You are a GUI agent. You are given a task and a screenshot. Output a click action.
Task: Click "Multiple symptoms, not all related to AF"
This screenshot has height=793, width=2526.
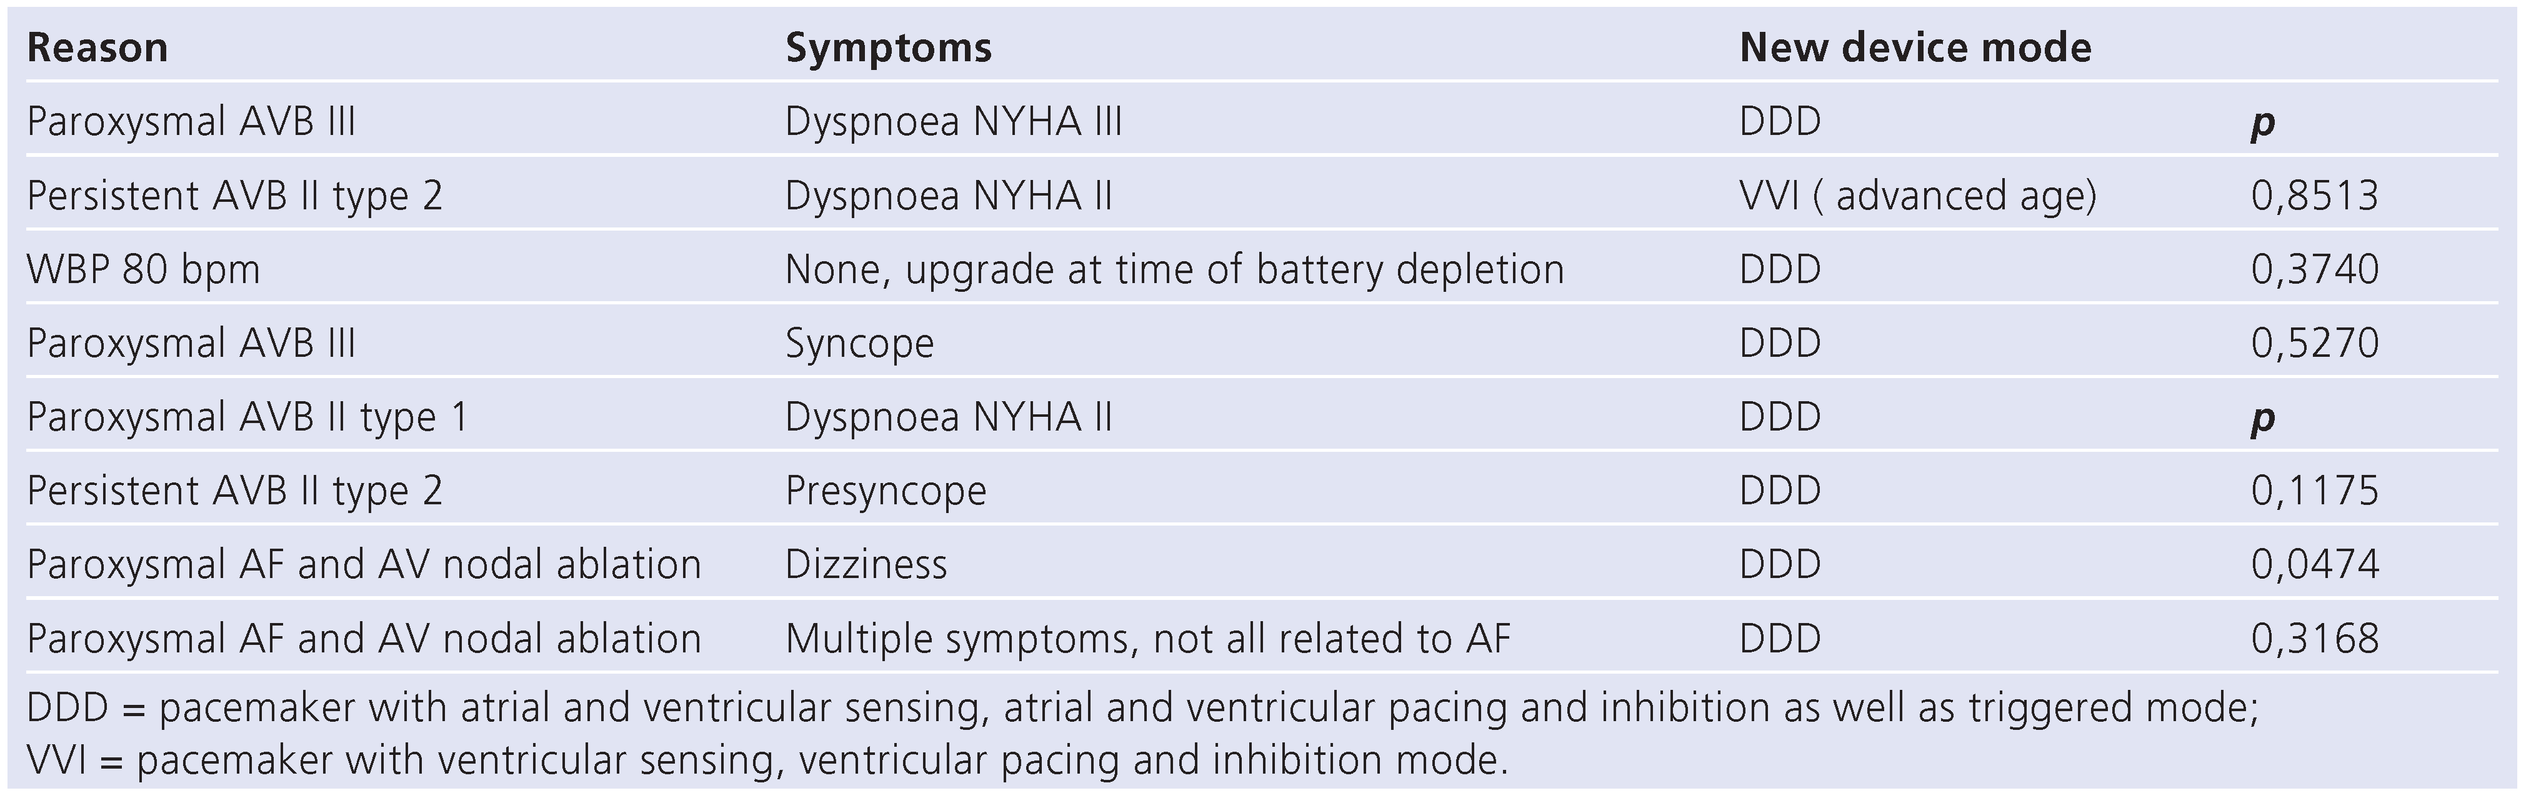[1147, 639]
